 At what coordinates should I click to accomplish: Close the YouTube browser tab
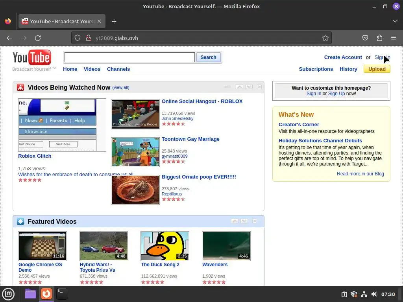tap(99, 21)
